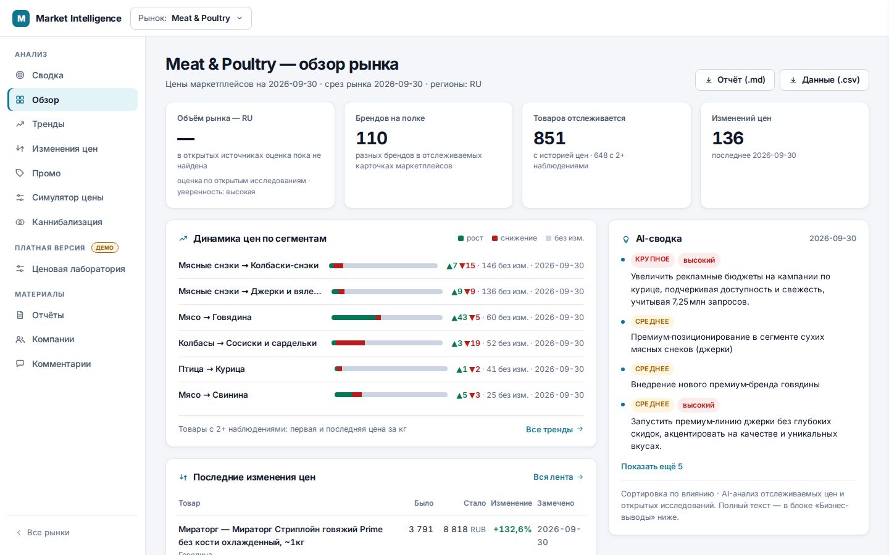Click the ДЕМО badge in the sidebar
This screenshot has width=889, height=555.
(x=105, y=248)
